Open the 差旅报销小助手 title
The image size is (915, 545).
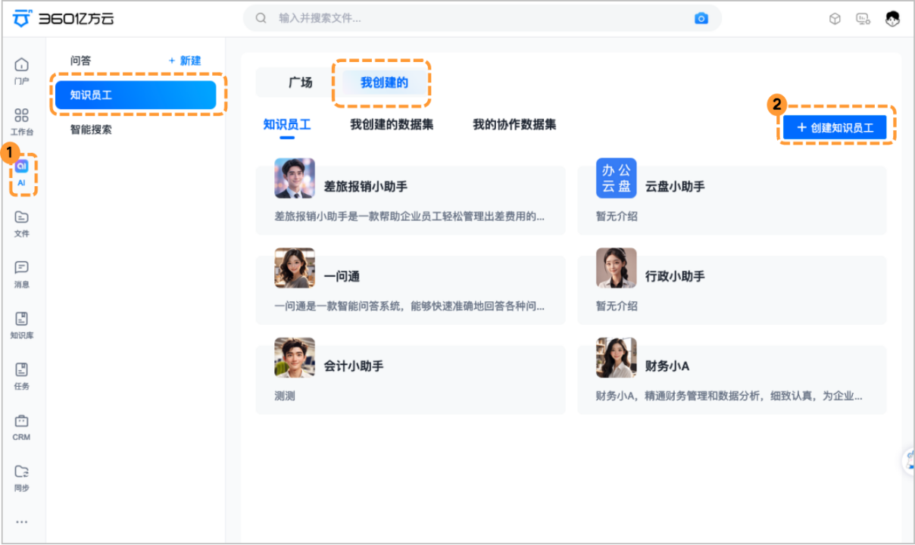[366, 186]
